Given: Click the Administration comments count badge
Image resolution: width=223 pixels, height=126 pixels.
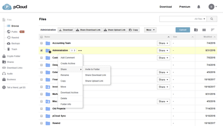Looking at the screenshot, I should coord(73,50).
